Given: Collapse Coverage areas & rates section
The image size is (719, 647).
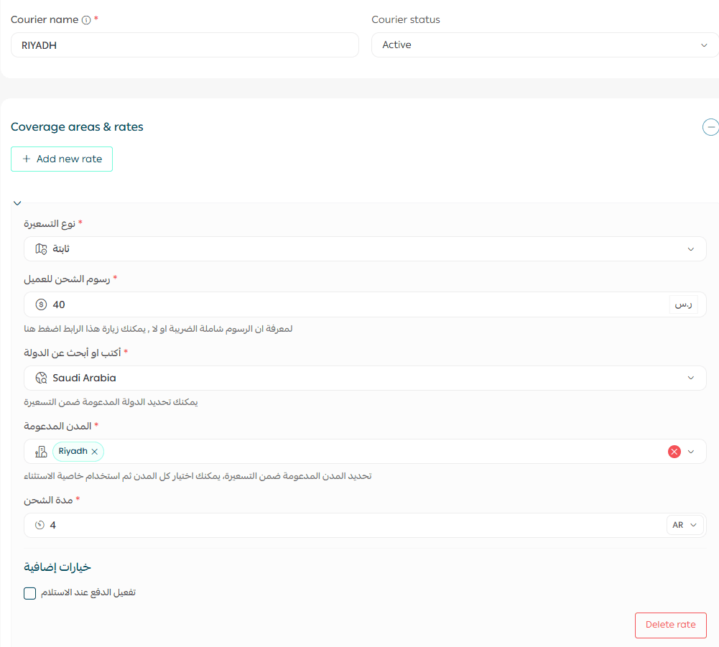Looking at the screenshot, I should (710, 127).
